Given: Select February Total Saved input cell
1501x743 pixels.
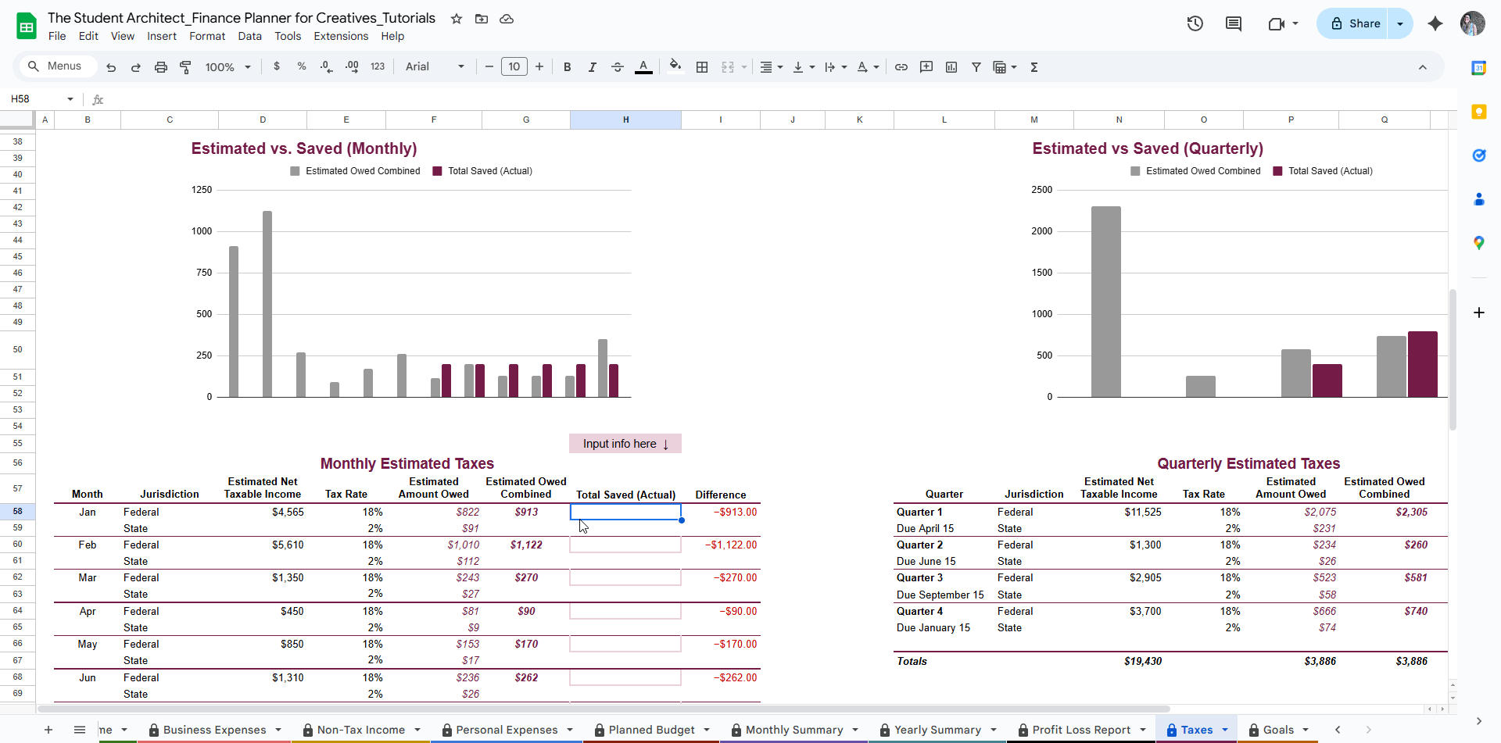Looking at the screenshot, I should [625, 545].
